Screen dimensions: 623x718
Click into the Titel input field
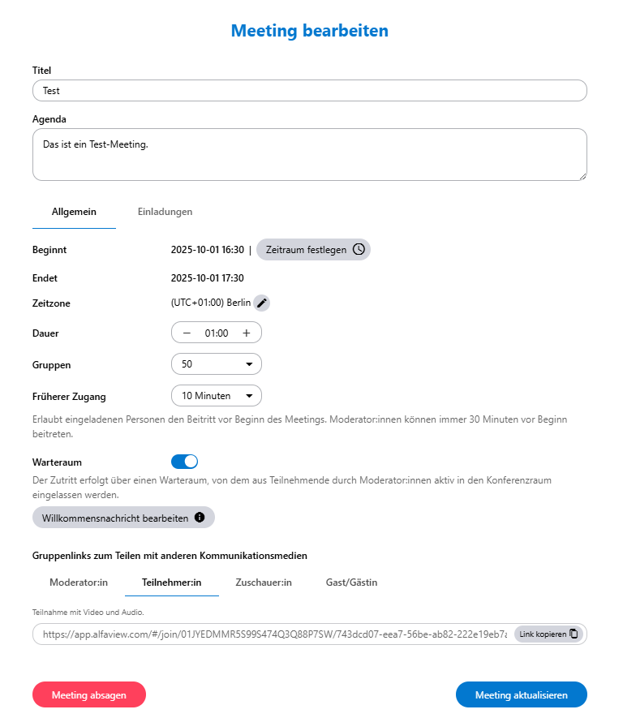pyautogui.click(x=309, y=91)
